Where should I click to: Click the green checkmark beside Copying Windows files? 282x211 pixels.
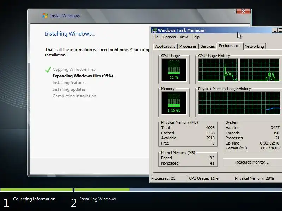(x=48, y=69)
